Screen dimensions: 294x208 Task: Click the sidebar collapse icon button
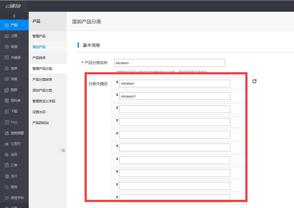pyautogui.click(x=63, y=151)
